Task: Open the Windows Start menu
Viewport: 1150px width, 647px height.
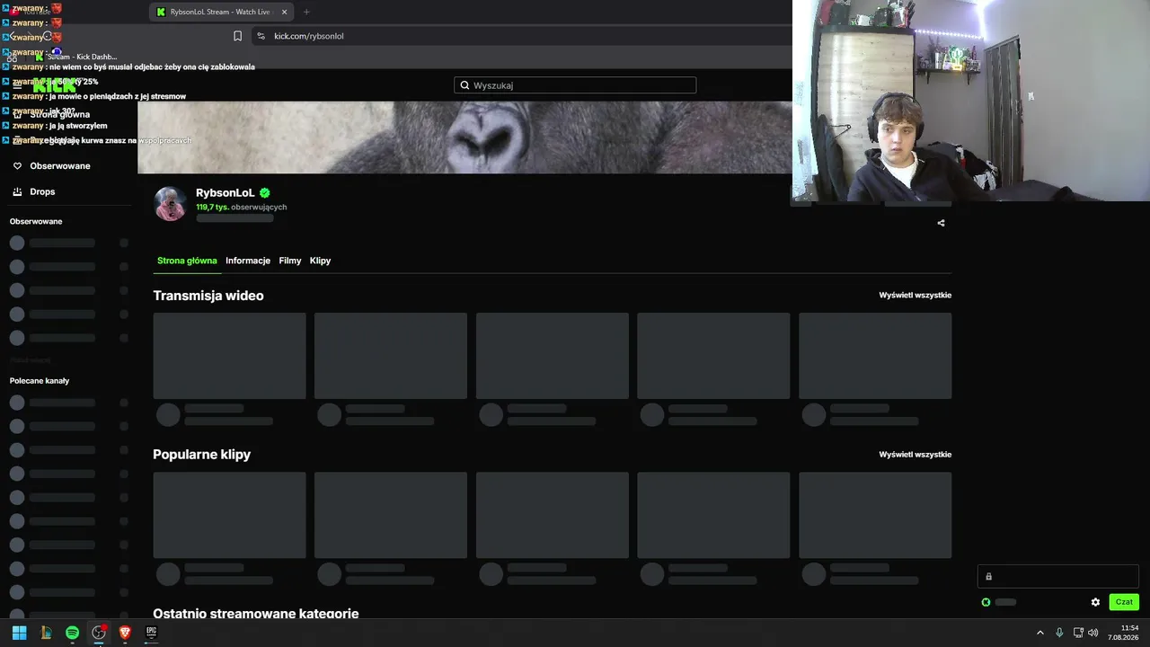Action: coord(19,633)
